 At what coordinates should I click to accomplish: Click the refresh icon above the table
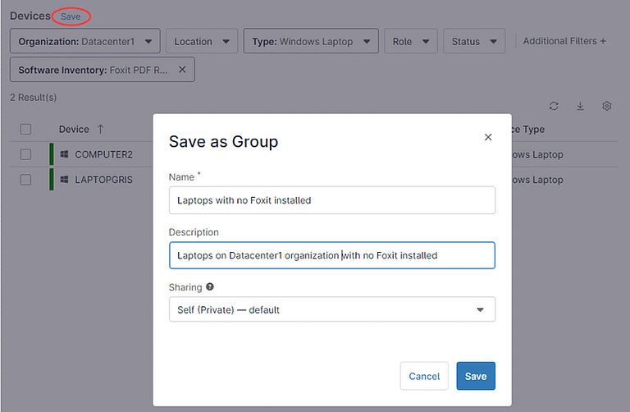pos(555,107)
